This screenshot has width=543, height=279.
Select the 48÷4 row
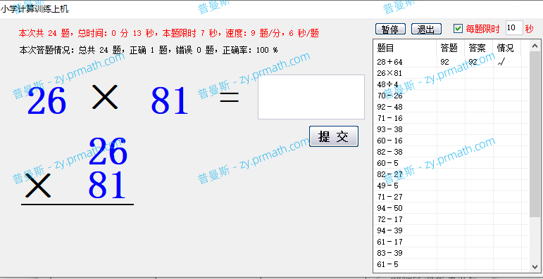pyautogui.click(x=451, y=84)
